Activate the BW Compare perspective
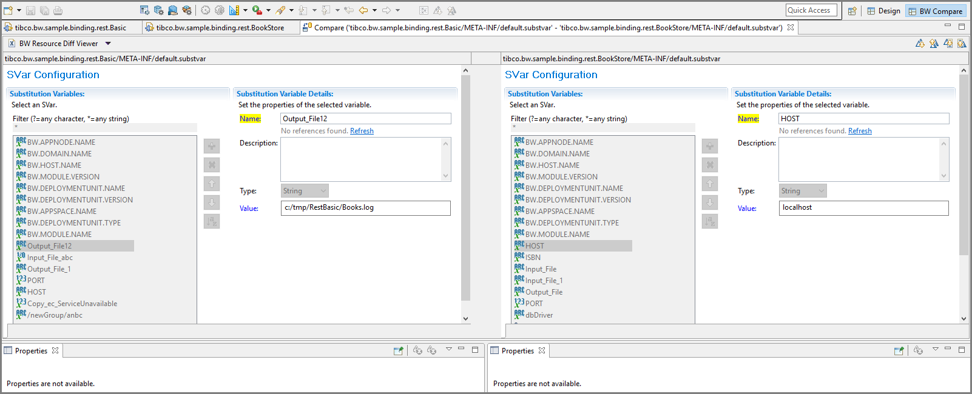972x394 pixels. click(935, 11)
